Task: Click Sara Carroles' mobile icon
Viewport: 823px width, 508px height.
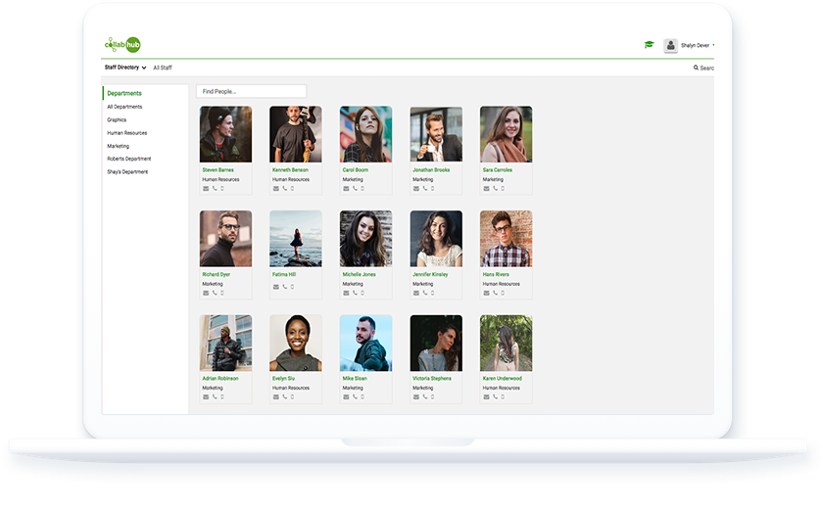Action: [503, 189]
